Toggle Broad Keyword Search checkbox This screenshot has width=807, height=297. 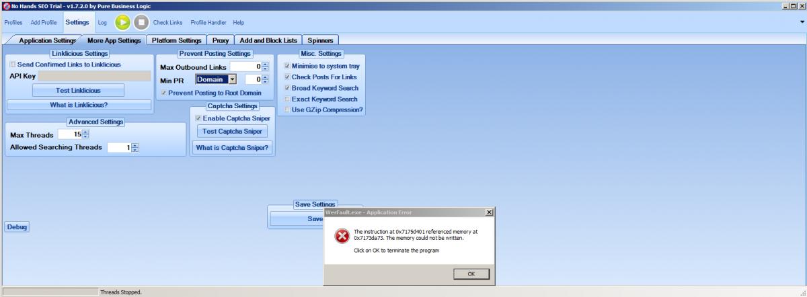pyautogui.click(x=287, y=87)
